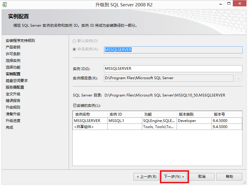This screenshot has width=248, height=186.
Task: Select MSSQLSERVER cell in installed instances table
Action: [90, 121]
